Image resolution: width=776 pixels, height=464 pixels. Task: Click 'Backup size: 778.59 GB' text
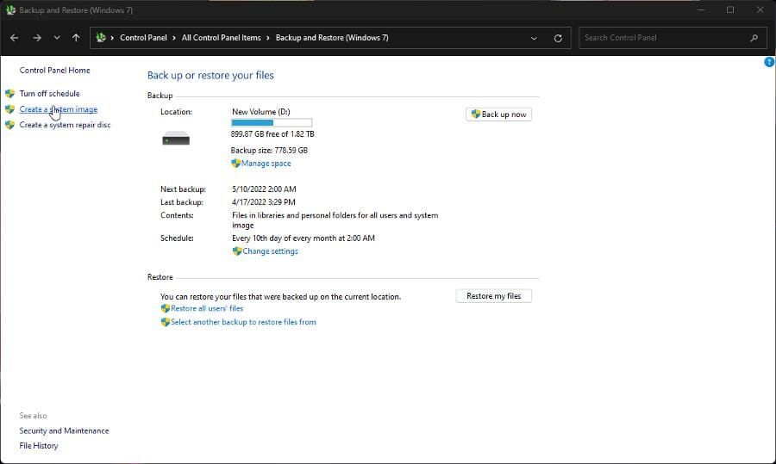coord(269,151)
